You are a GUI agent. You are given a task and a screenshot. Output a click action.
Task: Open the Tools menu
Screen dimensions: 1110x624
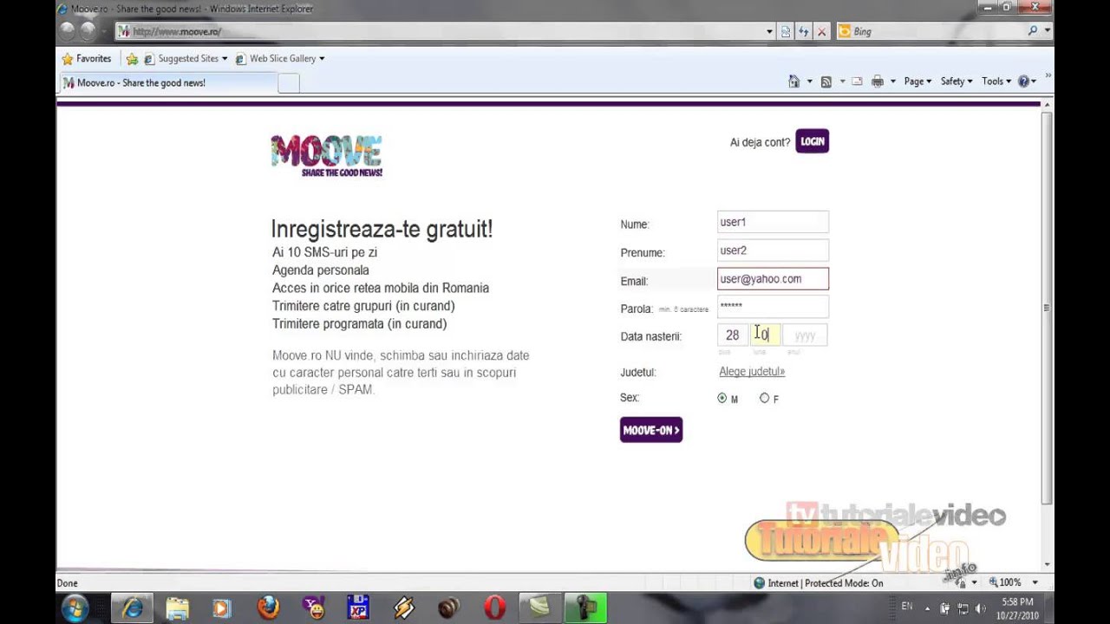(x=996, y=81)
